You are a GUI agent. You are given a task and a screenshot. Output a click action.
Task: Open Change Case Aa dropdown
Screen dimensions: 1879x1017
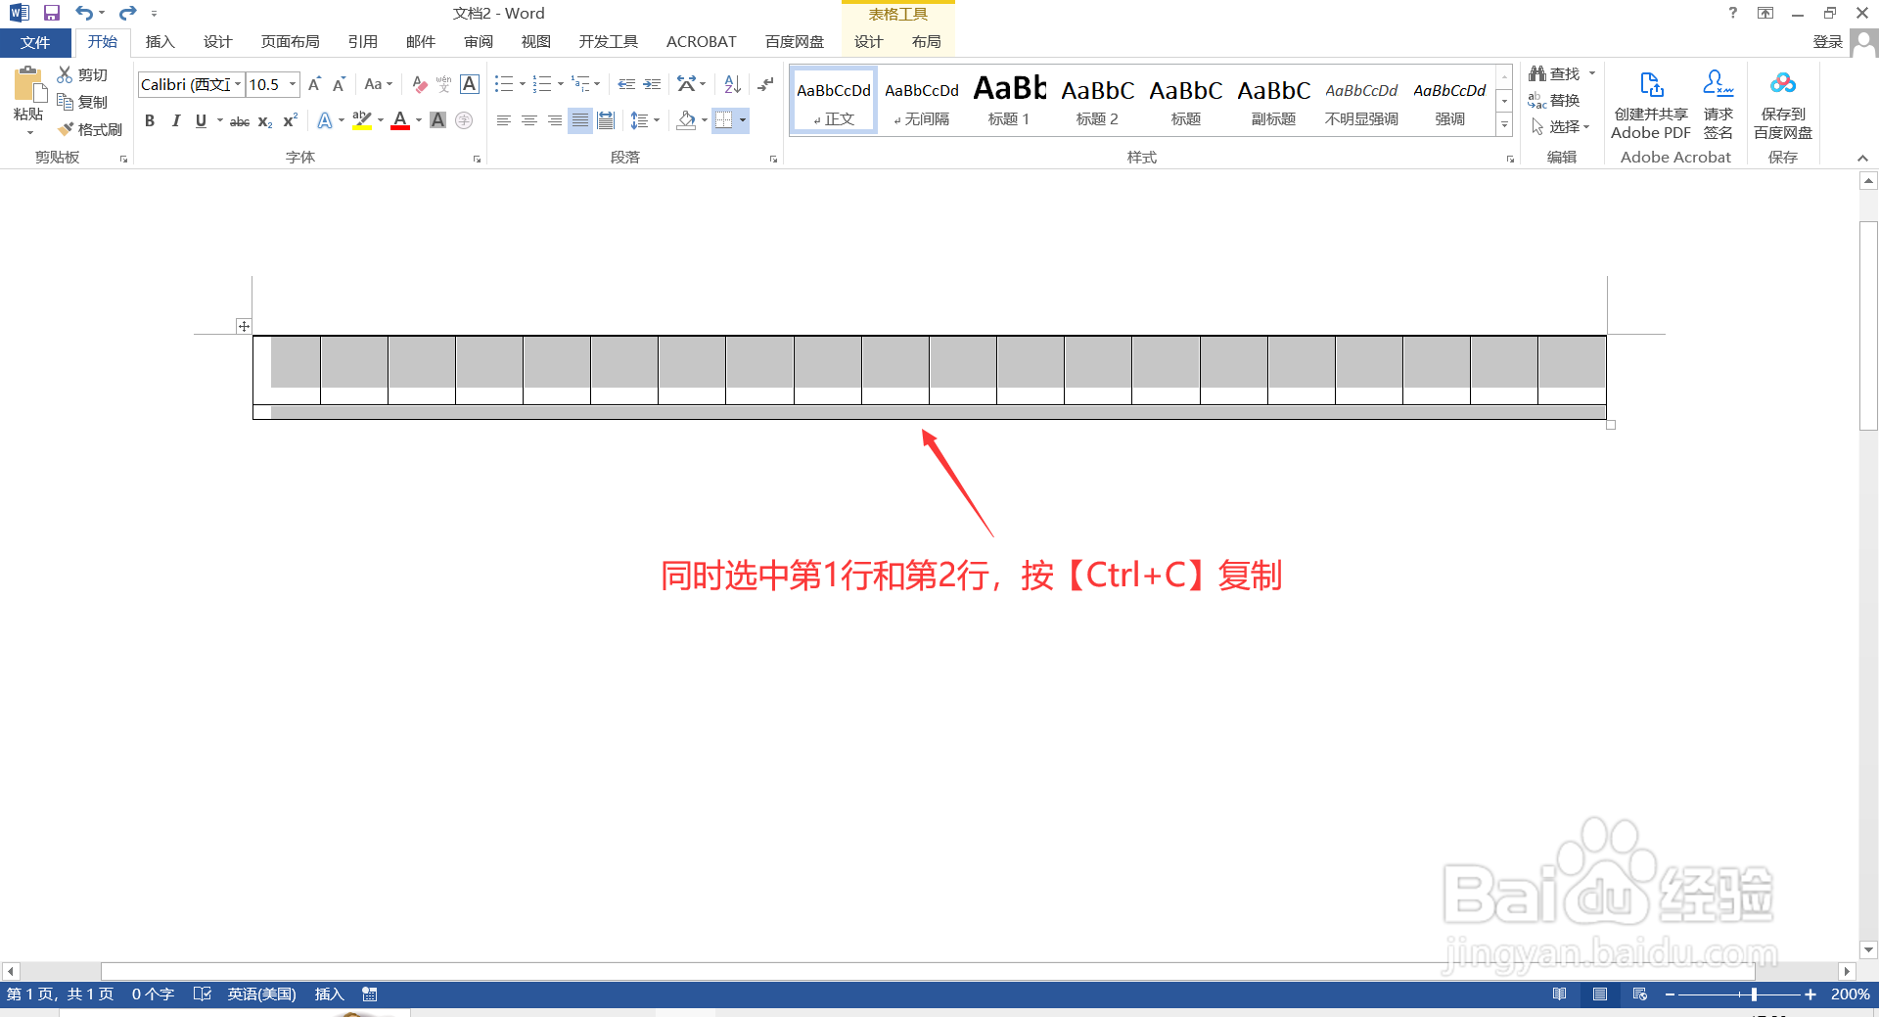tap(378, 84)
